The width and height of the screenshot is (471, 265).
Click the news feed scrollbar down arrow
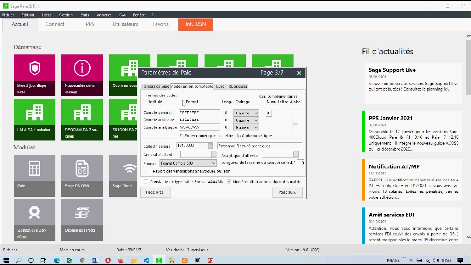(468, 237)
